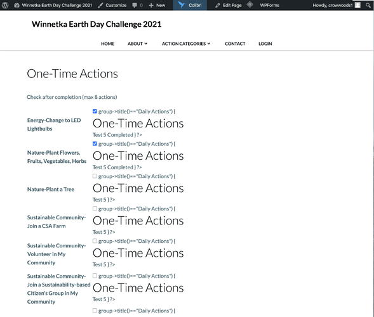Click the site dashboard gauge icon

[x=17, y=5]
